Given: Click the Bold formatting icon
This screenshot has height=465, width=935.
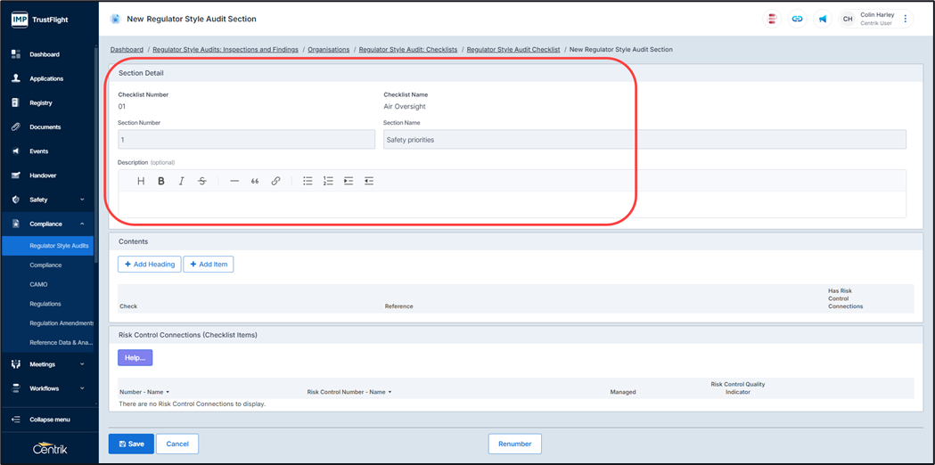Looking at the screenshot, I should click(161, 181).
